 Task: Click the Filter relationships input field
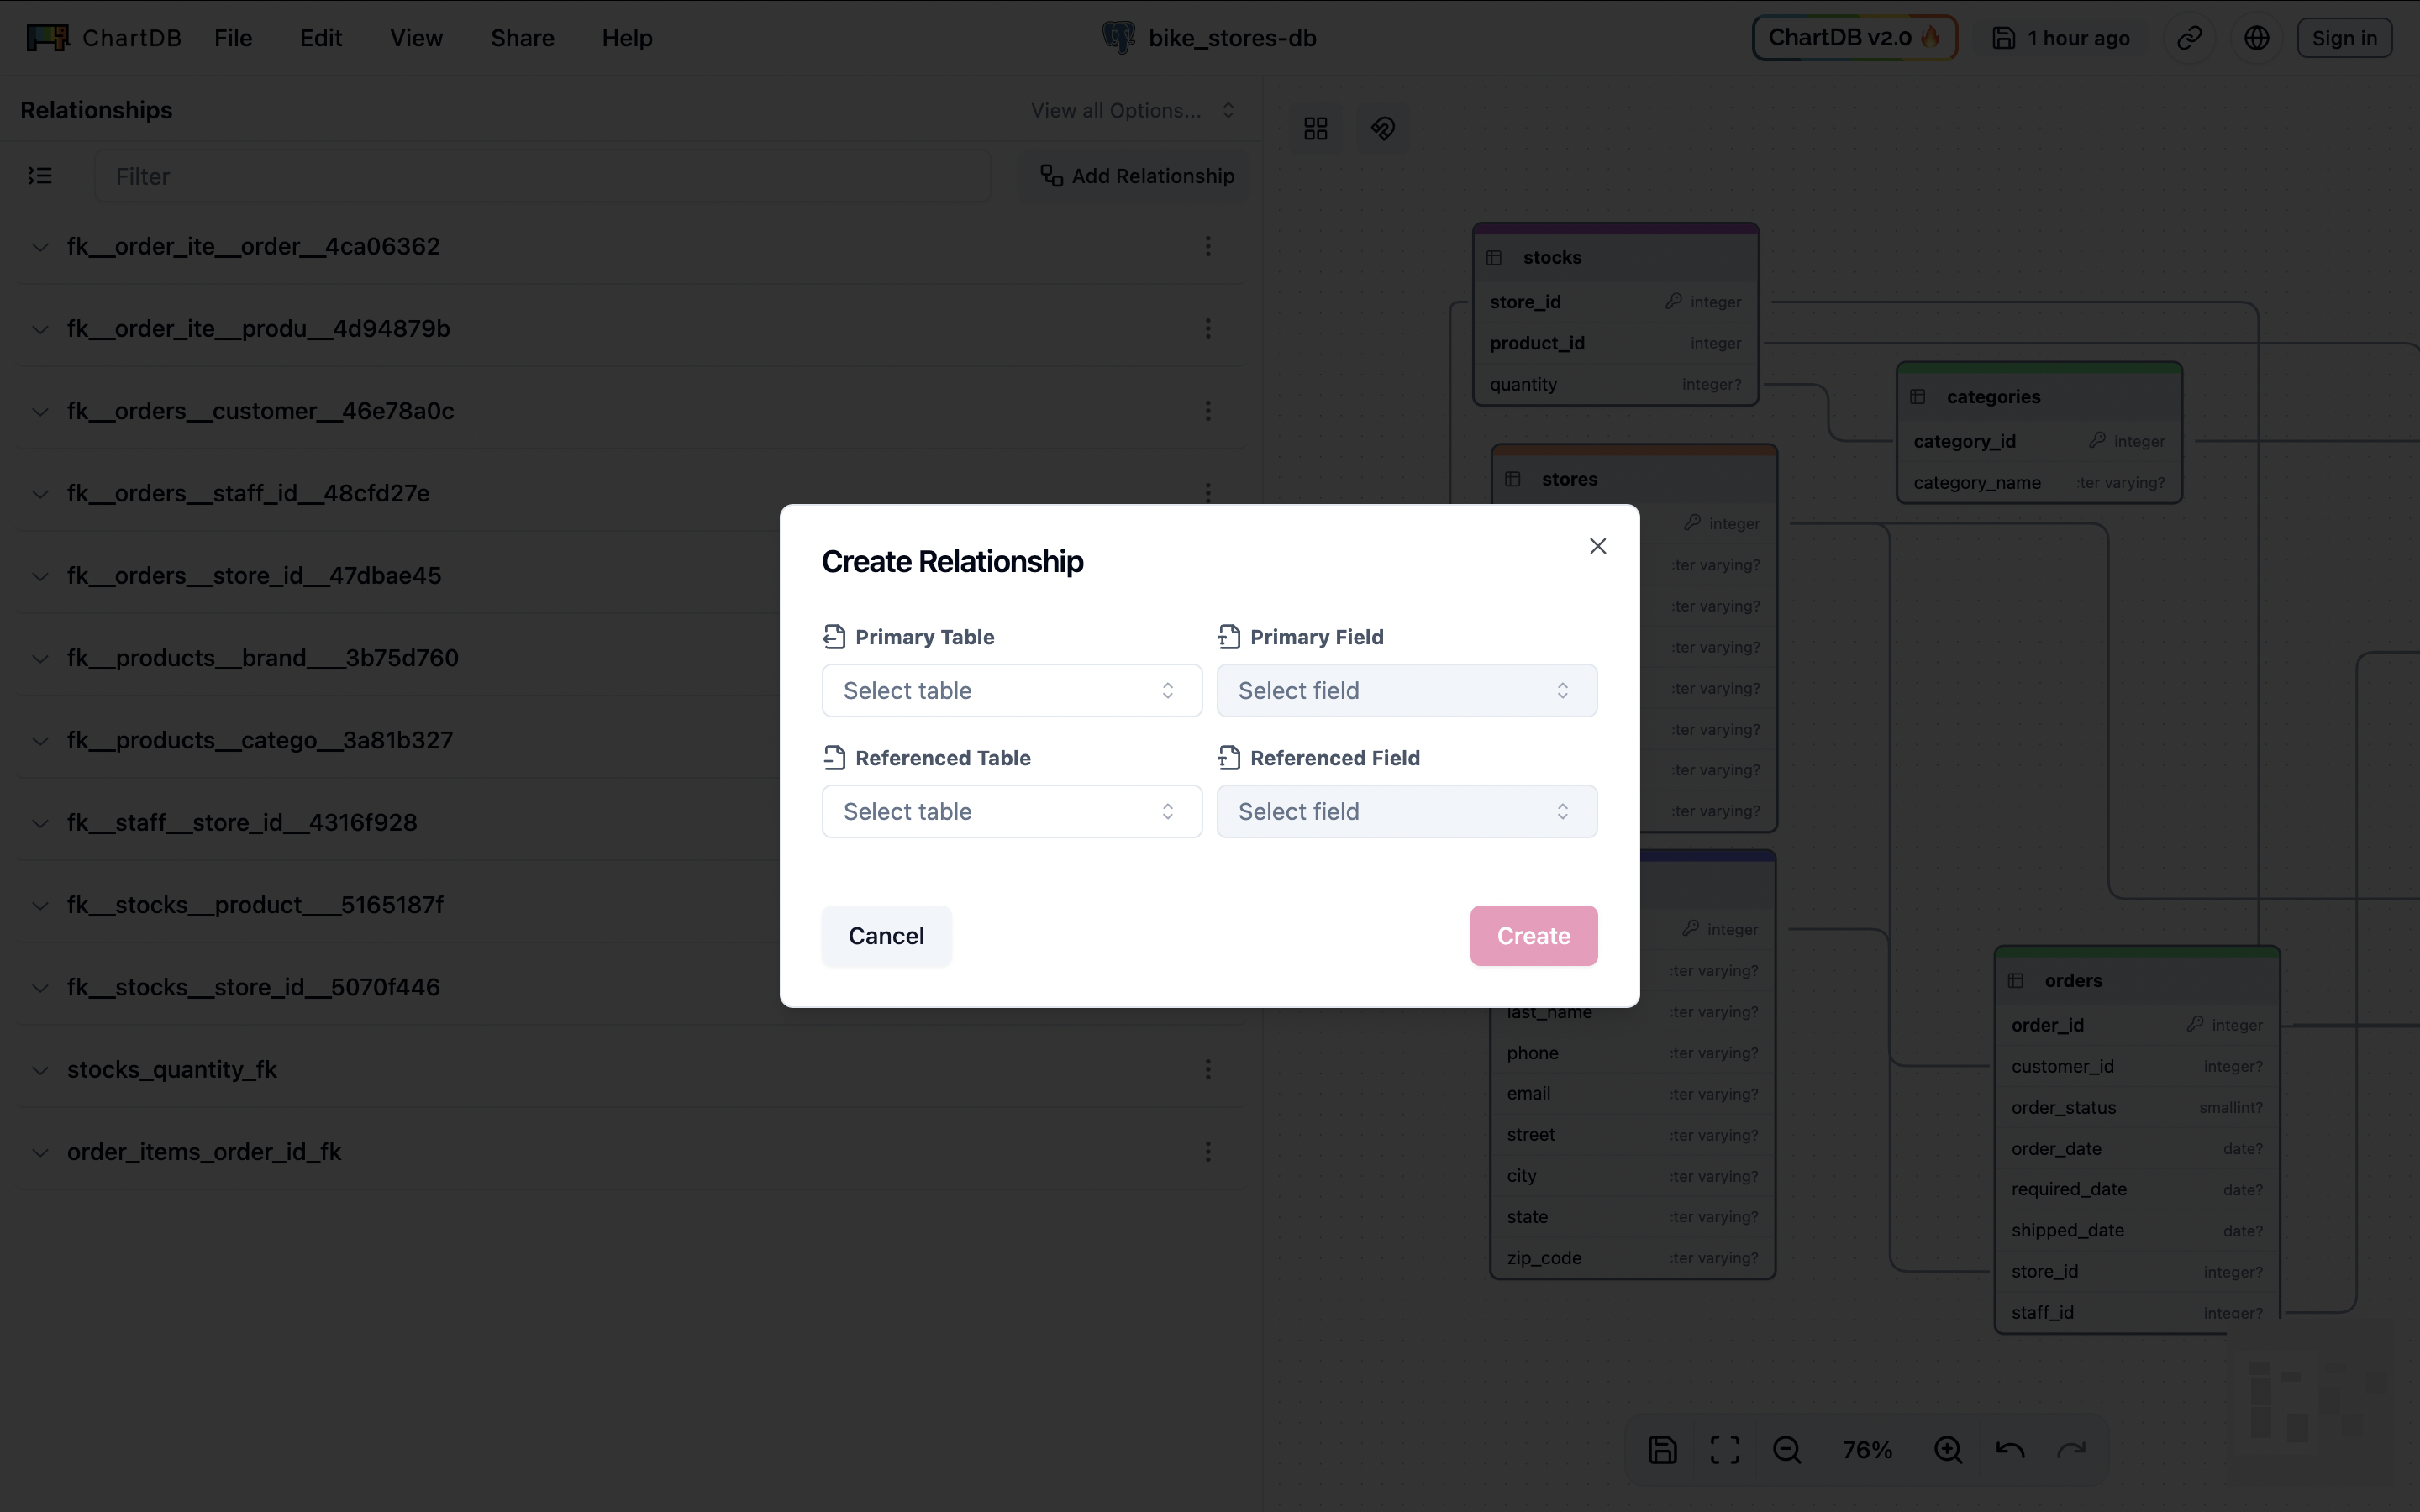point(541,176)
